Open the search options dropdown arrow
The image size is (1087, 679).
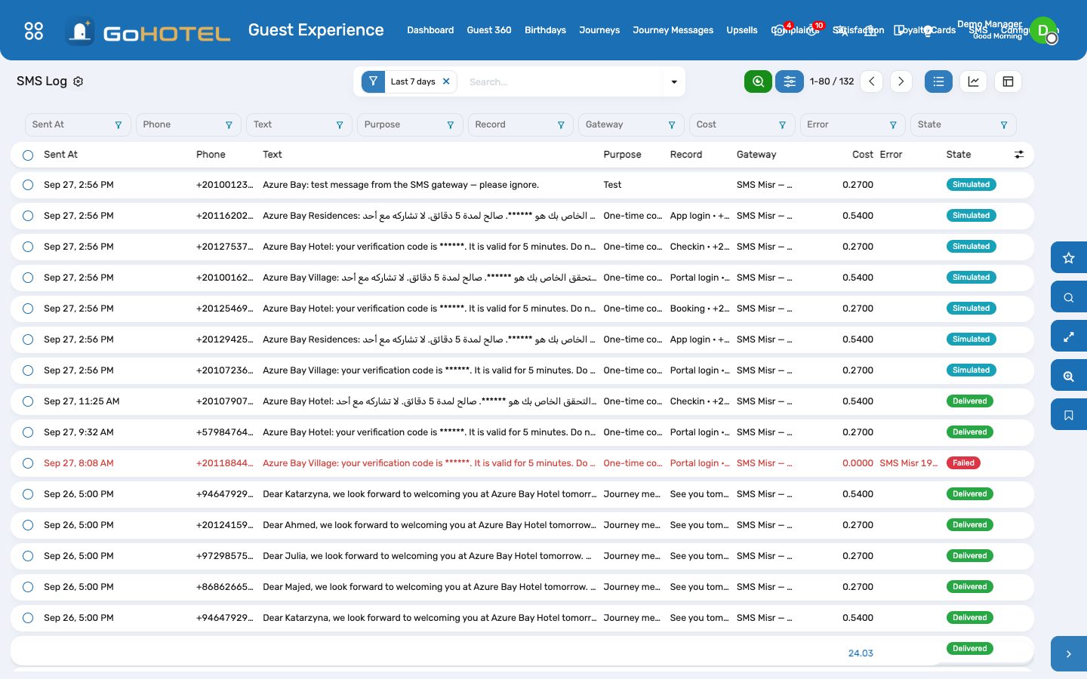(x=674, y=81)
